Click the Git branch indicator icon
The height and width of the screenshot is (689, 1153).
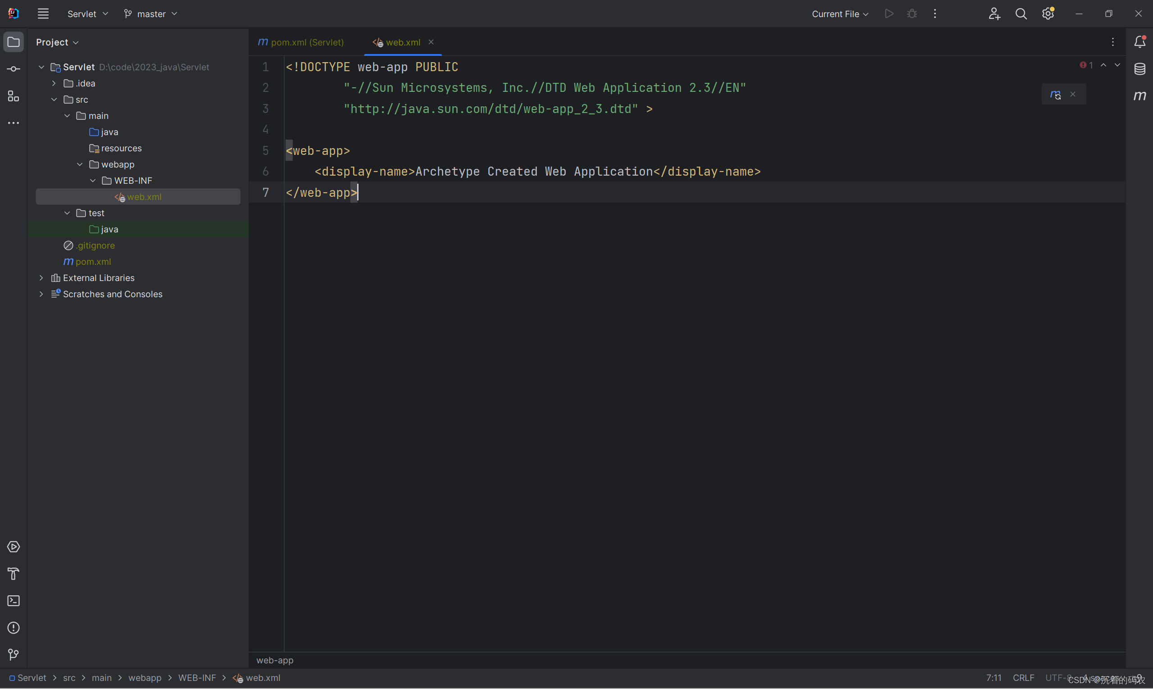point(126,14)
